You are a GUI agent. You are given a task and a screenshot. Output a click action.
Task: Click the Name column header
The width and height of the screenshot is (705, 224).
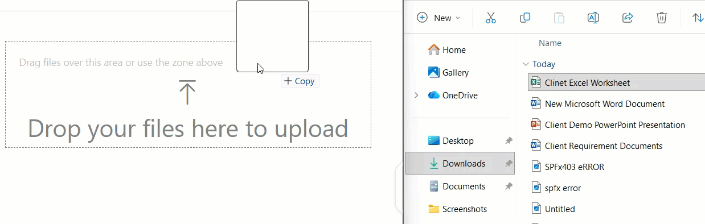(550, 43)
